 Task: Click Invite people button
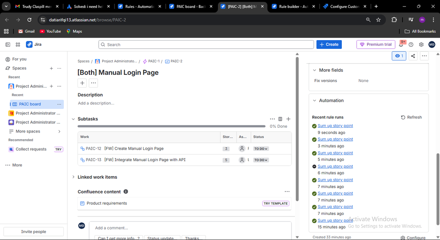tap(33, 232)
